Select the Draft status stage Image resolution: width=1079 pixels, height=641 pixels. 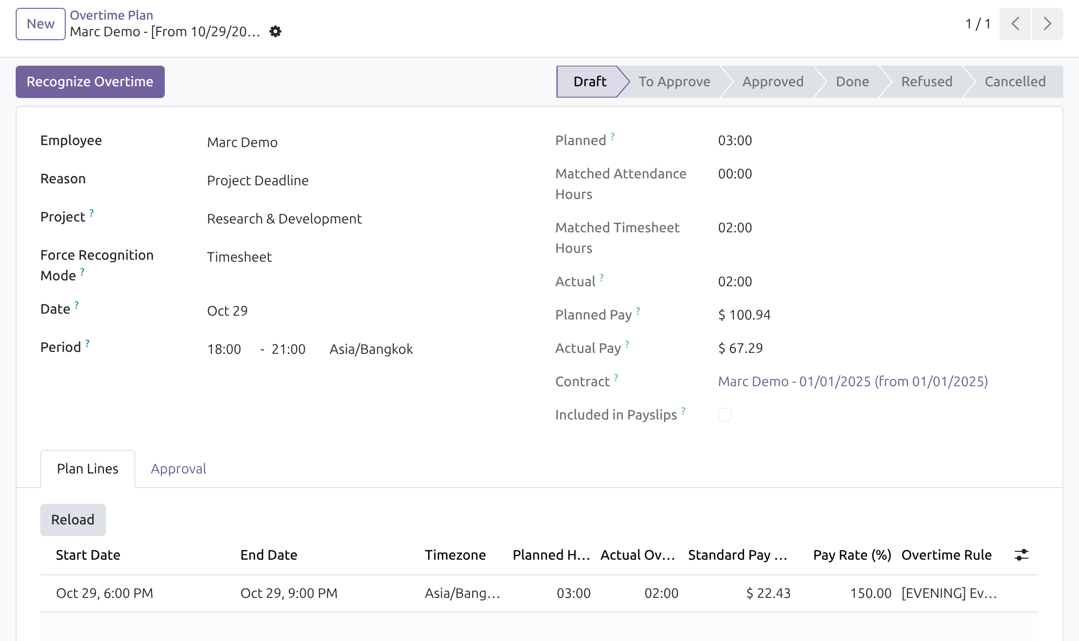coord(590,81)
